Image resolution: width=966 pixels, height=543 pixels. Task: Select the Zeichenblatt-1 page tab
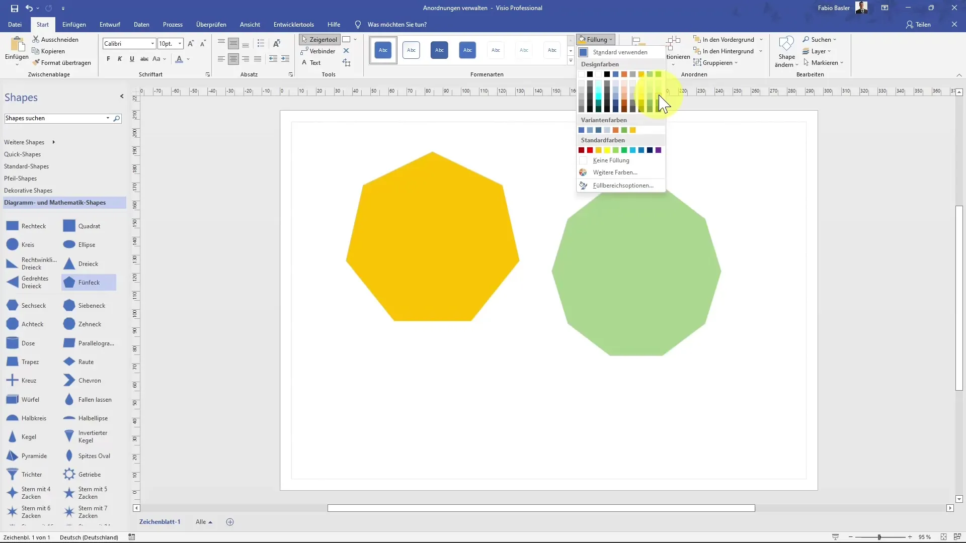click(159, 522)
